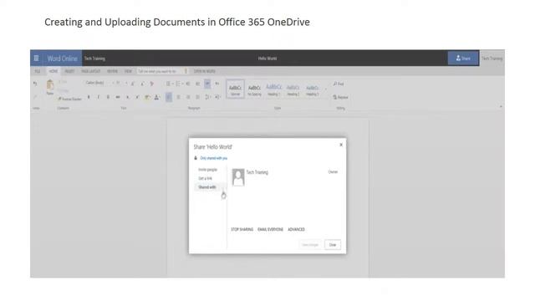The height and width of the screenshot is (301, 535).
Task: Click the right-to-left text direction icon
Action: pyautogui.click(x=217, y=84)
